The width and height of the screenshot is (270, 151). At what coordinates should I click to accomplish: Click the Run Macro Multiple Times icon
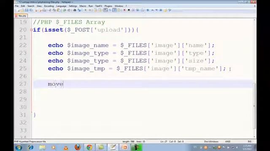(138, 10)
